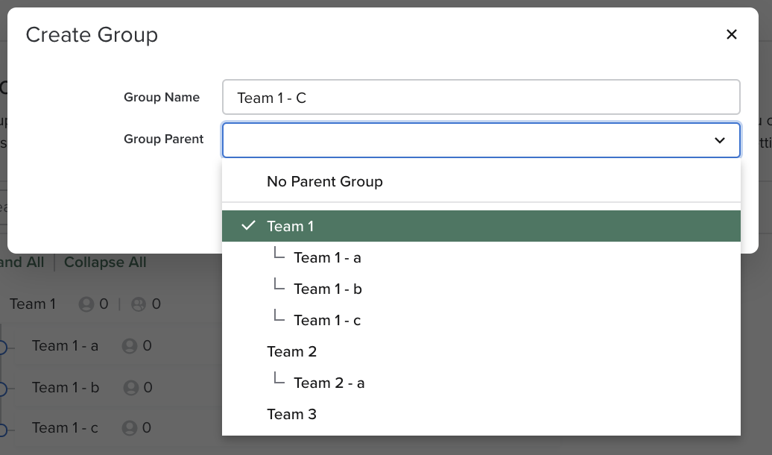This screenshot has width=772, height=455.
Task: Choose No Parent Group from the list
Action: tap(324, 181)
